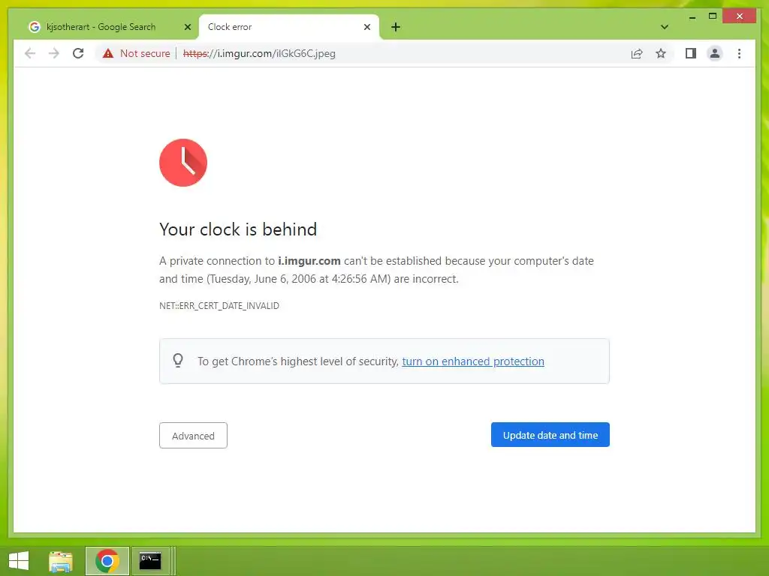
Task: Select the Clock error tab
Action: (288, 27)
